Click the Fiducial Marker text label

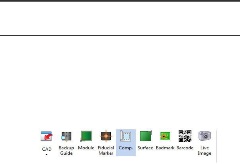106,151
